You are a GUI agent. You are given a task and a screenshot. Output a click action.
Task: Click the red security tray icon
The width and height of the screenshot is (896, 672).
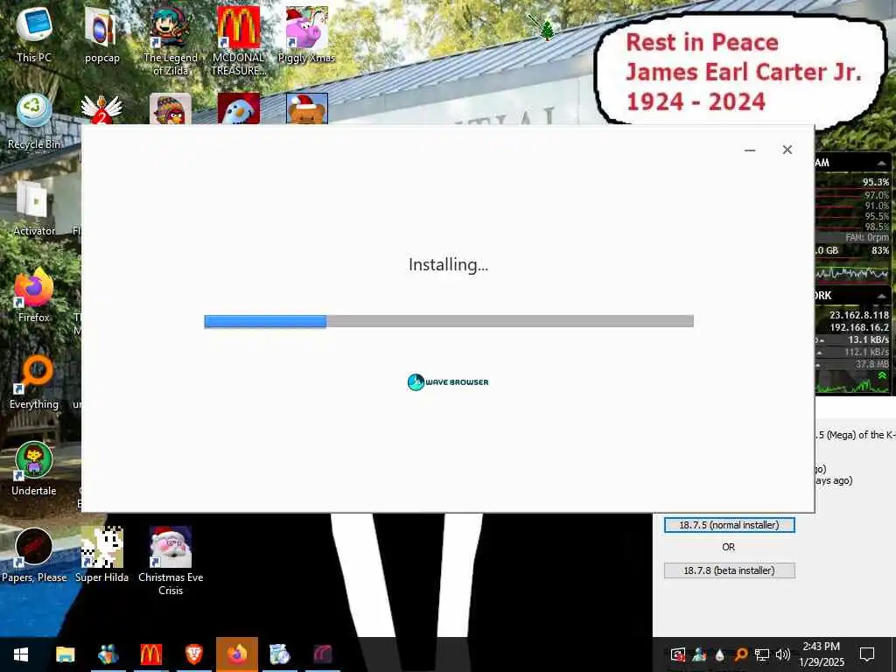tap(678, 654)
